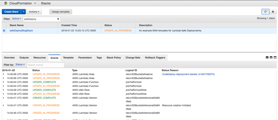This screenshot has height=120, width=278.
Task: Focus the Search events field
Action: pyautogui.click(x=45, y=65)
